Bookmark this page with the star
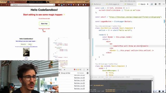This screenshot has width=166, height=93. [54, 5]
